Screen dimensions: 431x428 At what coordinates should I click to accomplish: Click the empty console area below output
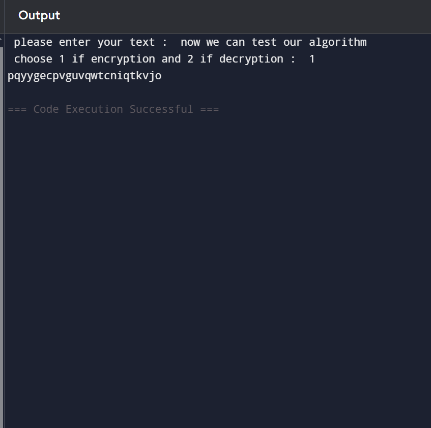pyautogui.click(x=214, y=264)
